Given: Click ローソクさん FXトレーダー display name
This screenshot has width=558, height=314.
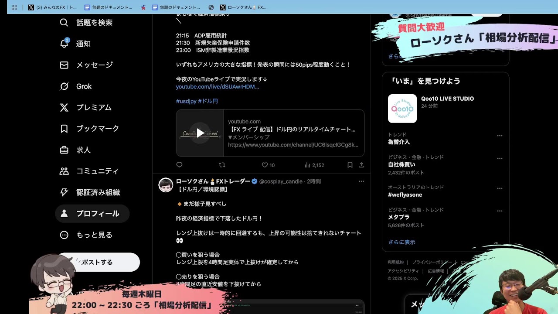Looking at the screenshot, I should pos(213,181).
